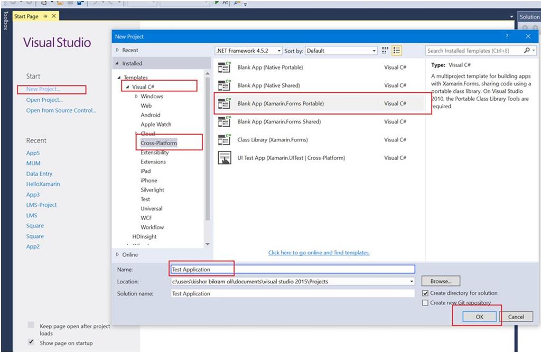Switch to Start Page tab

[26, 16]
